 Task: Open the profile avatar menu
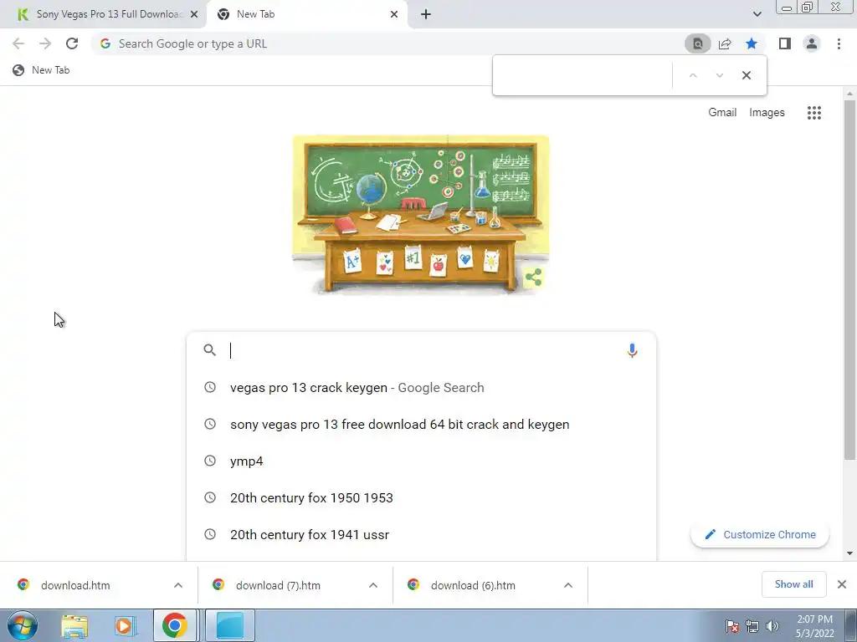[x=812, y=43]
